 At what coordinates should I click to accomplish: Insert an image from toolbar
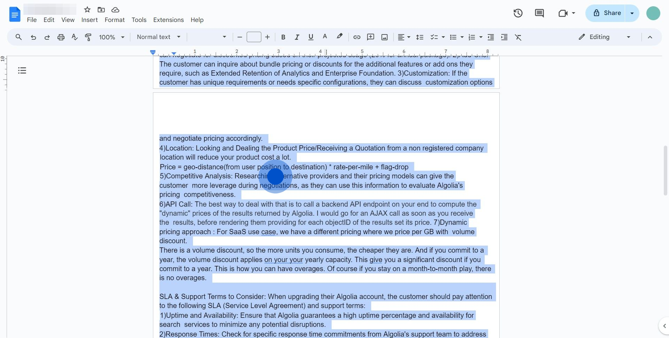click(x=384, y=37)
